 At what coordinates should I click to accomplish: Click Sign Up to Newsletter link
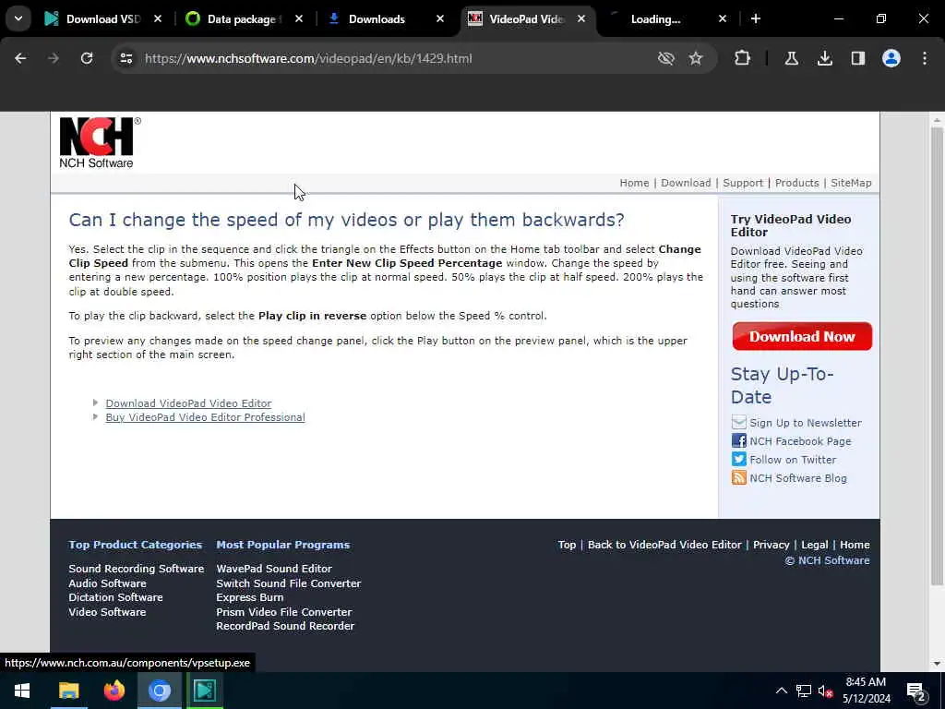(805, 423)
